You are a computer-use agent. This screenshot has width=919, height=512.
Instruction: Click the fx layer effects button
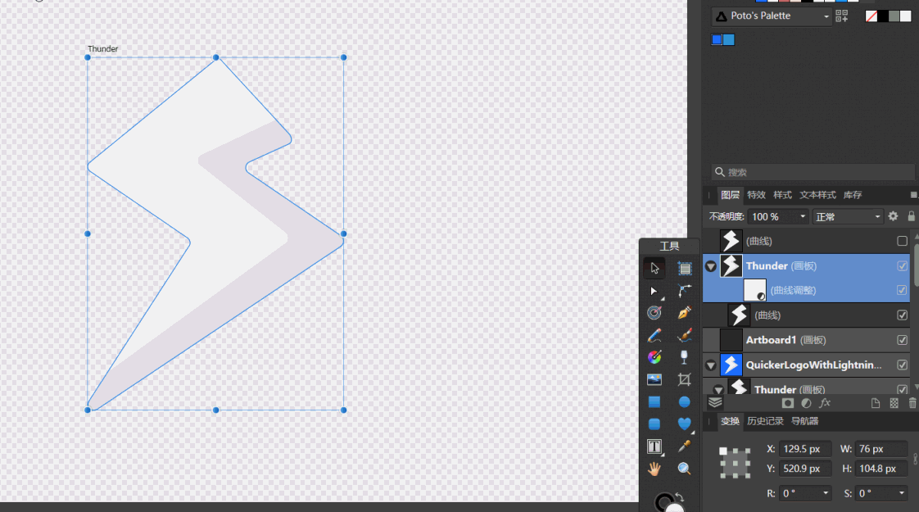825,402
